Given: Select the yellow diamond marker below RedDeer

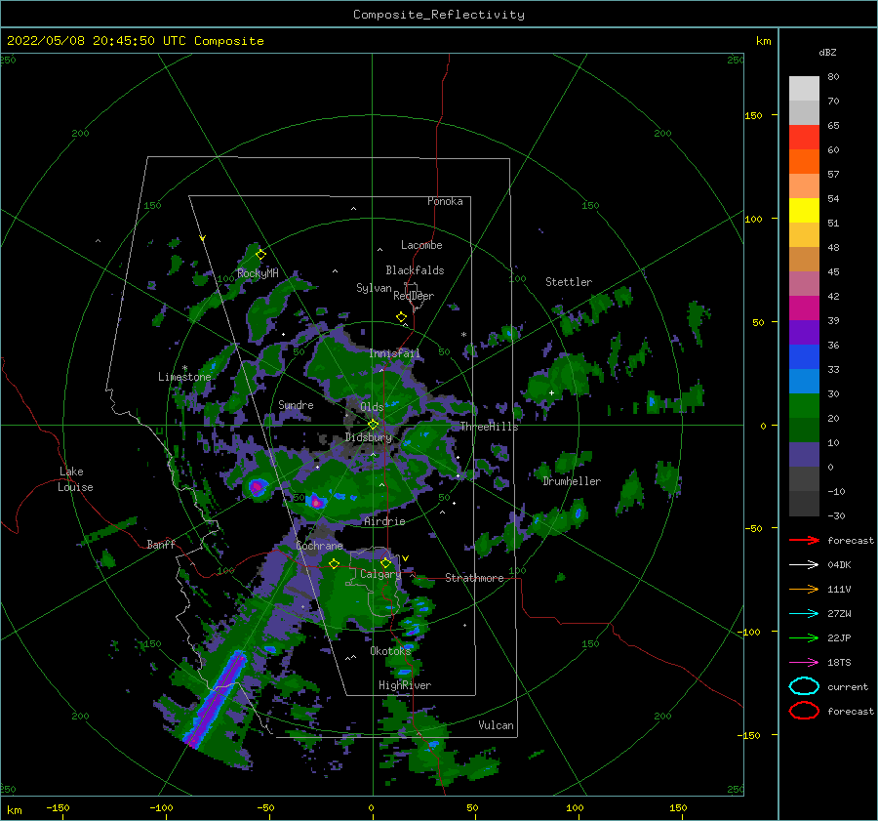Looking at the screenshot, I should coord(402,316).
